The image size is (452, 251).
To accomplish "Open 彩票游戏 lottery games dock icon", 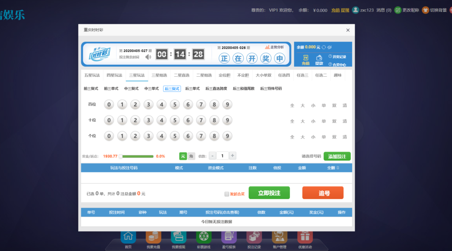I will tap(203, 238).
